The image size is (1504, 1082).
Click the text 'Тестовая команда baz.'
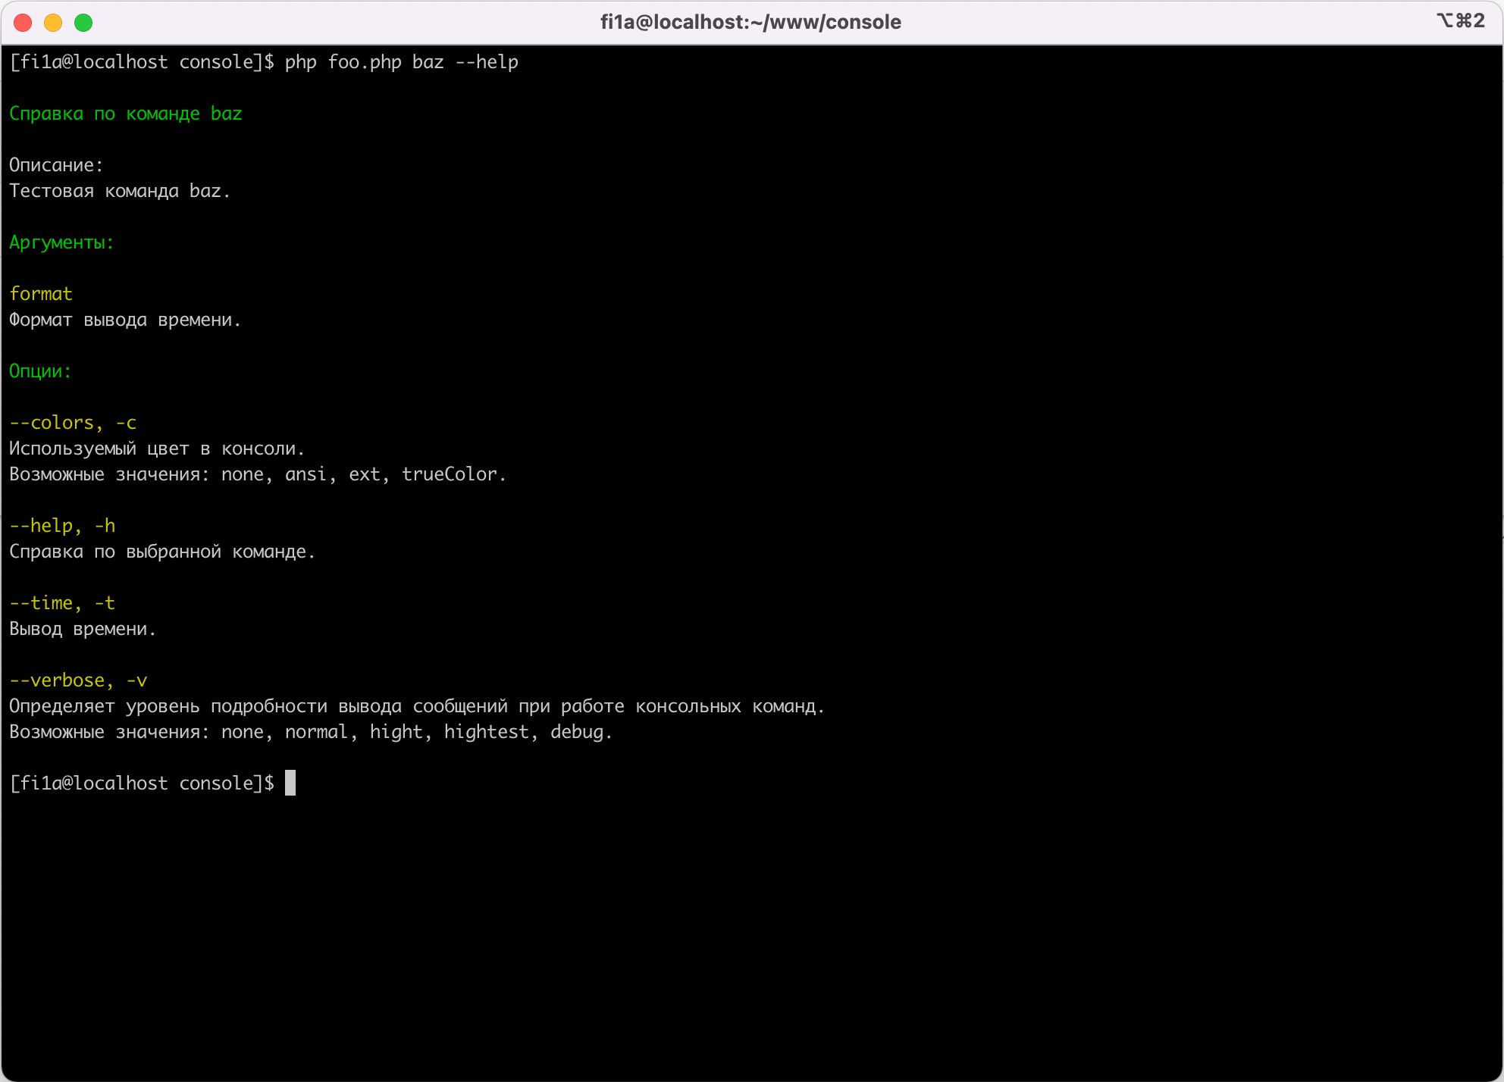coord(120,191)
